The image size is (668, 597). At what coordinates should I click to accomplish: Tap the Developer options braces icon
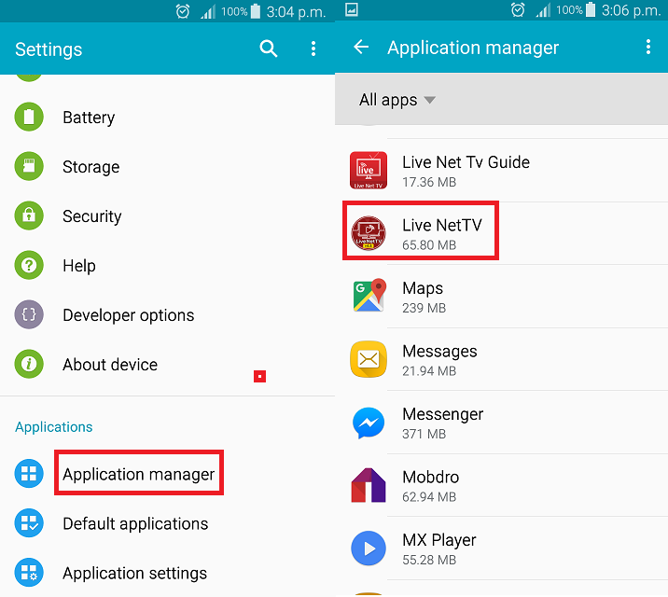pos(29,314)
